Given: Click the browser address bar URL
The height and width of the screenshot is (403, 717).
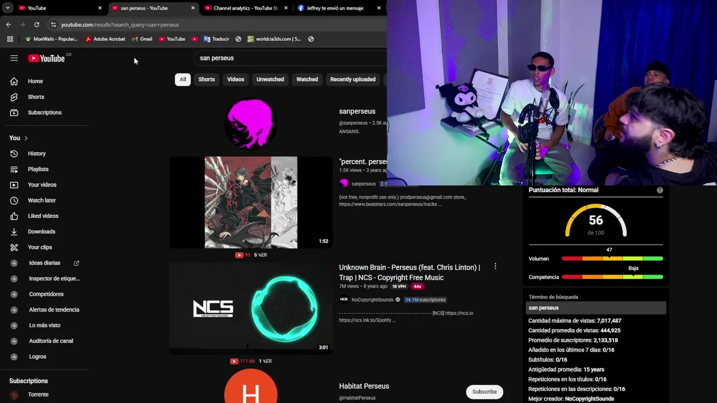Looking at the screenshot, I should click(x=120, y=25).
